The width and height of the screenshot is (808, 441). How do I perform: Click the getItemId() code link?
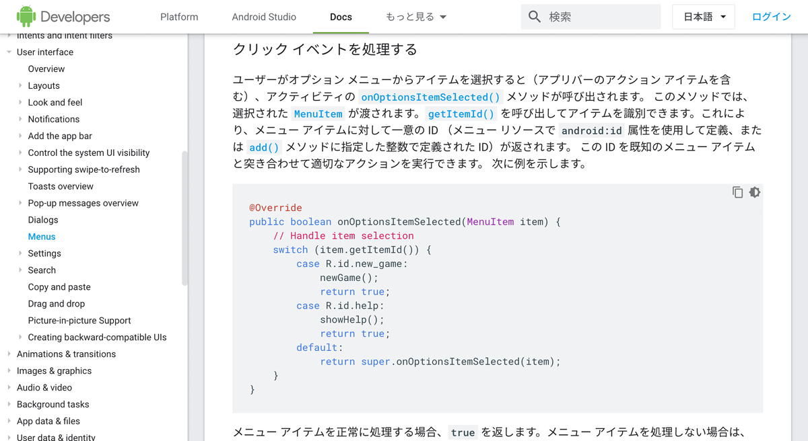(461, 114)
